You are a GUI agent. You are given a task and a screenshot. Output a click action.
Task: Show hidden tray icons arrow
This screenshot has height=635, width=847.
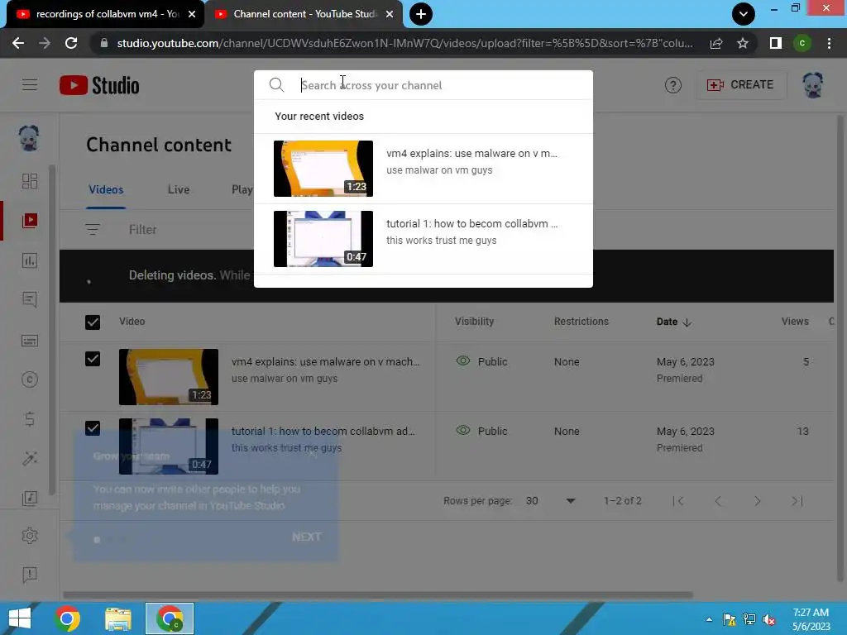(x=709, y=619)
